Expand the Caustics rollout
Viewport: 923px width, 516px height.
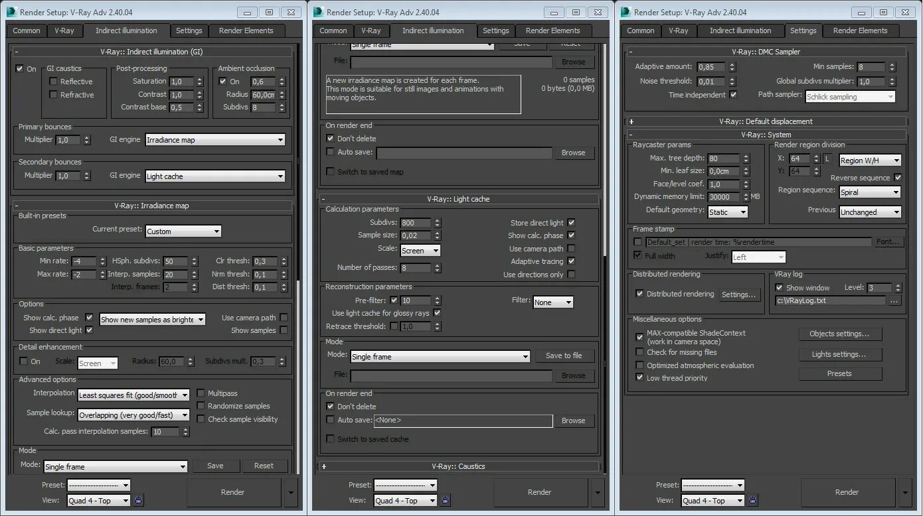[323, 466]
